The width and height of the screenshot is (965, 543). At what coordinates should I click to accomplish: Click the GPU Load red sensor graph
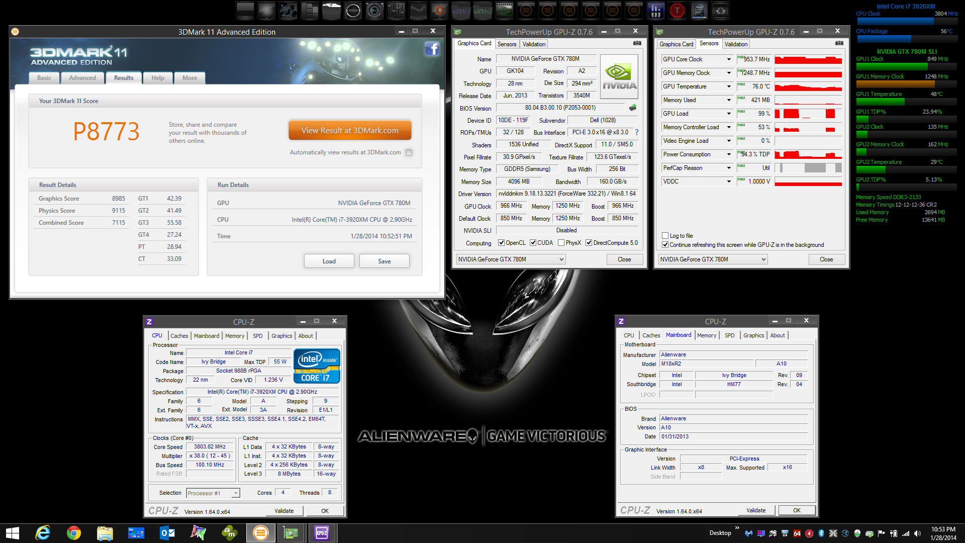808,114
